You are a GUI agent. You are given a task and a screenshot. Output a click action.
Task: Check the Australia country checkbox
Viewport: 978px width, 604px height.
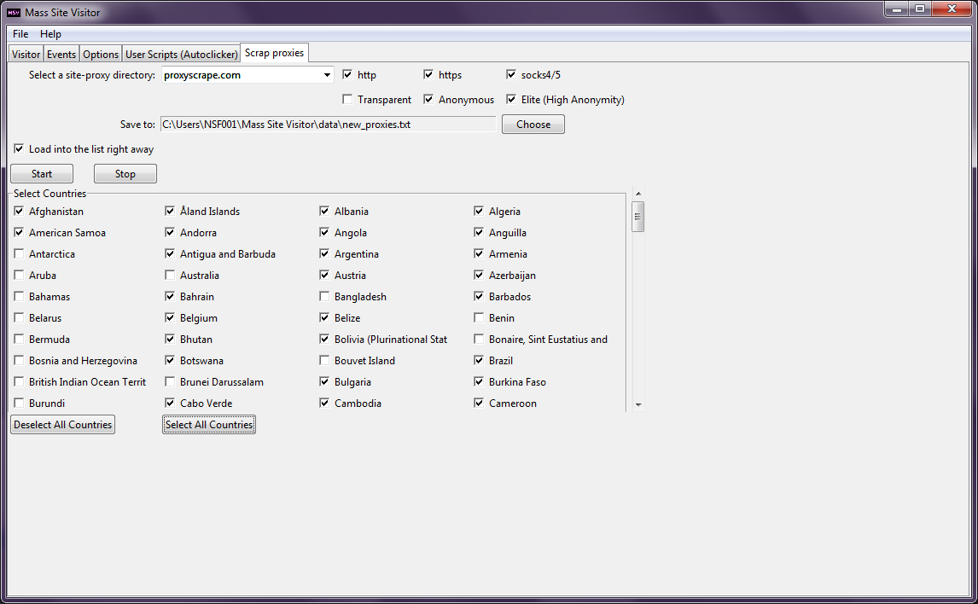point(171,276)
